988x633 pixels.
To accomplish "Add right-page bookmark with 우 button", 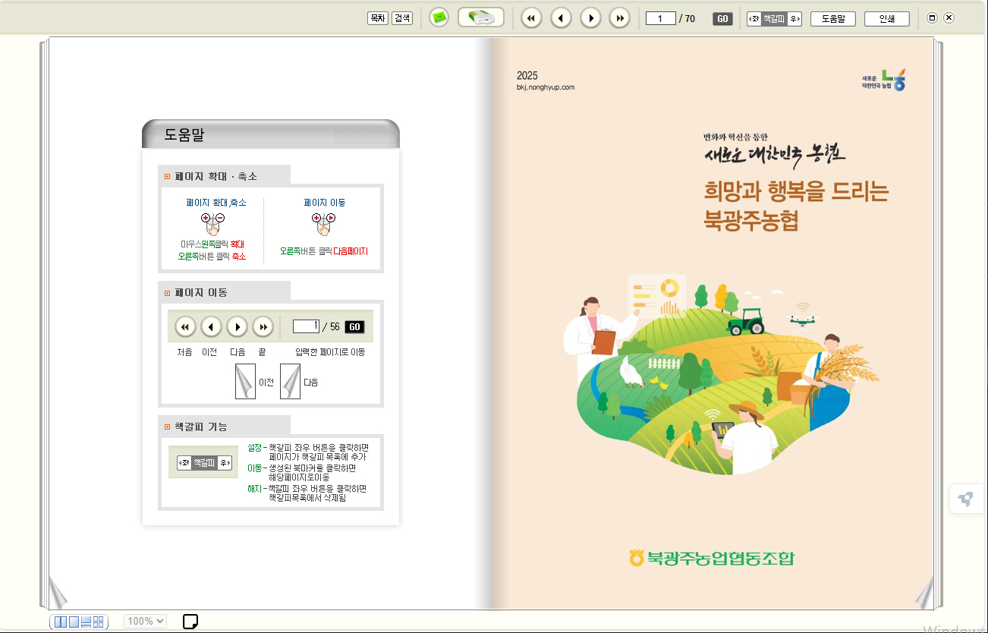I will 794,19.
